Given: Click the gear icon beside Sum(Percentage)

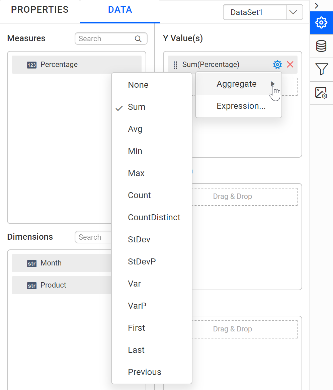Looking at the screenshot, I should [277, 65].
